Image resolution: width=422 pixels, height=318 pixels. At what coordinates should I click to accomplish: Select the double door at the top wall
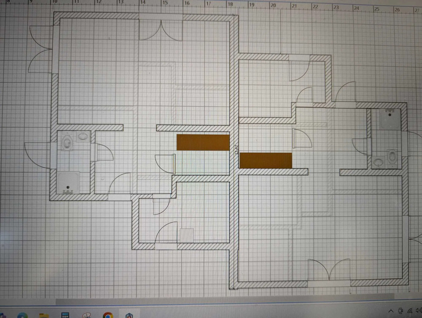(161, 30)
